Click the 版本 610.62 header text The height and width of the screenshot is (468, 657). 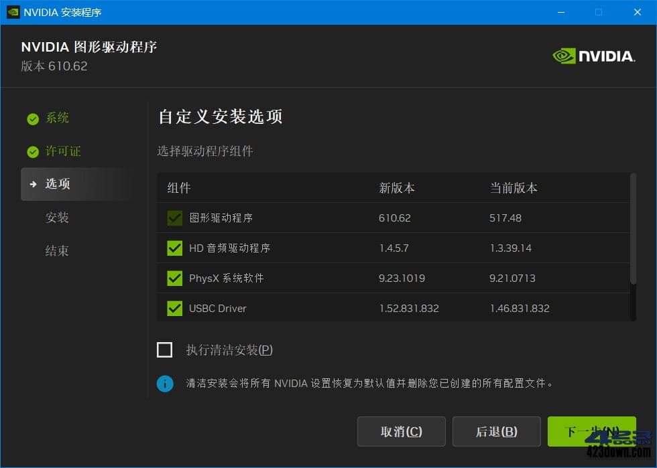[54, 66]
